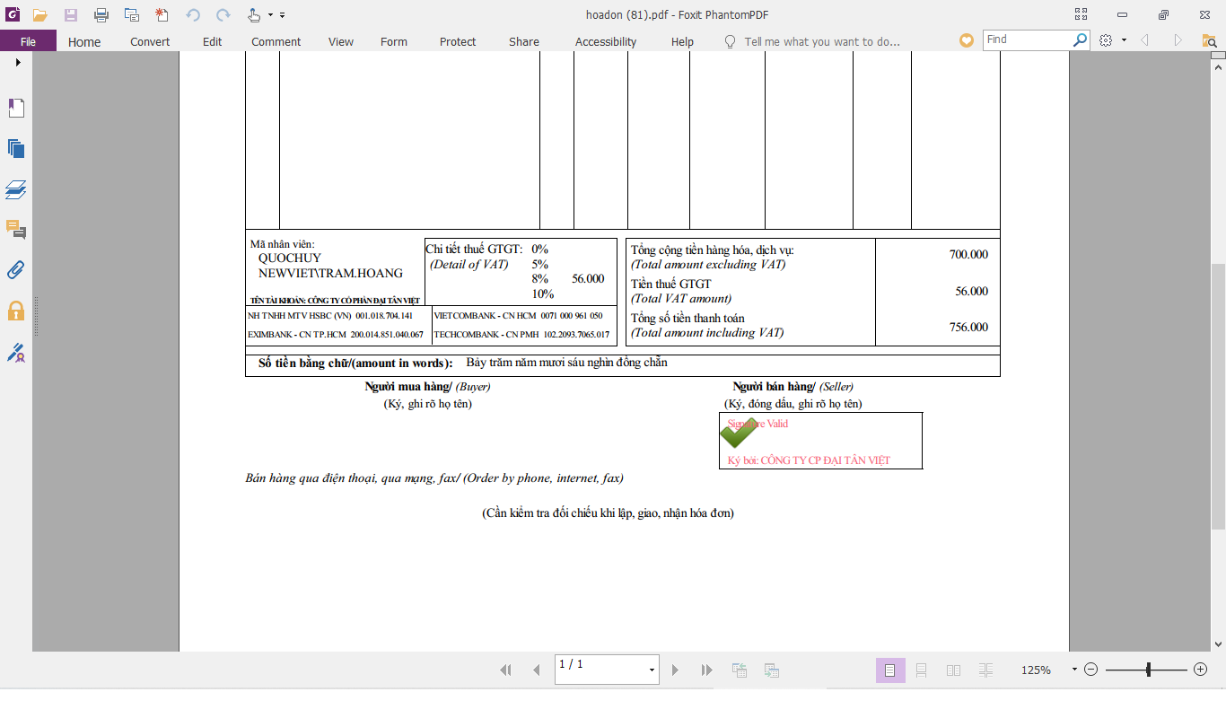The height and width of the screenshot is (727, 1226).
Task: Switch to facing pages view
Action: coord(954,670)
